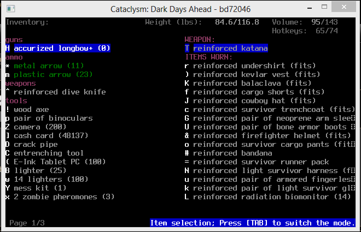361x232 pixels.
Task: Select reinforced light survivor harness
Action: (270, 171)
